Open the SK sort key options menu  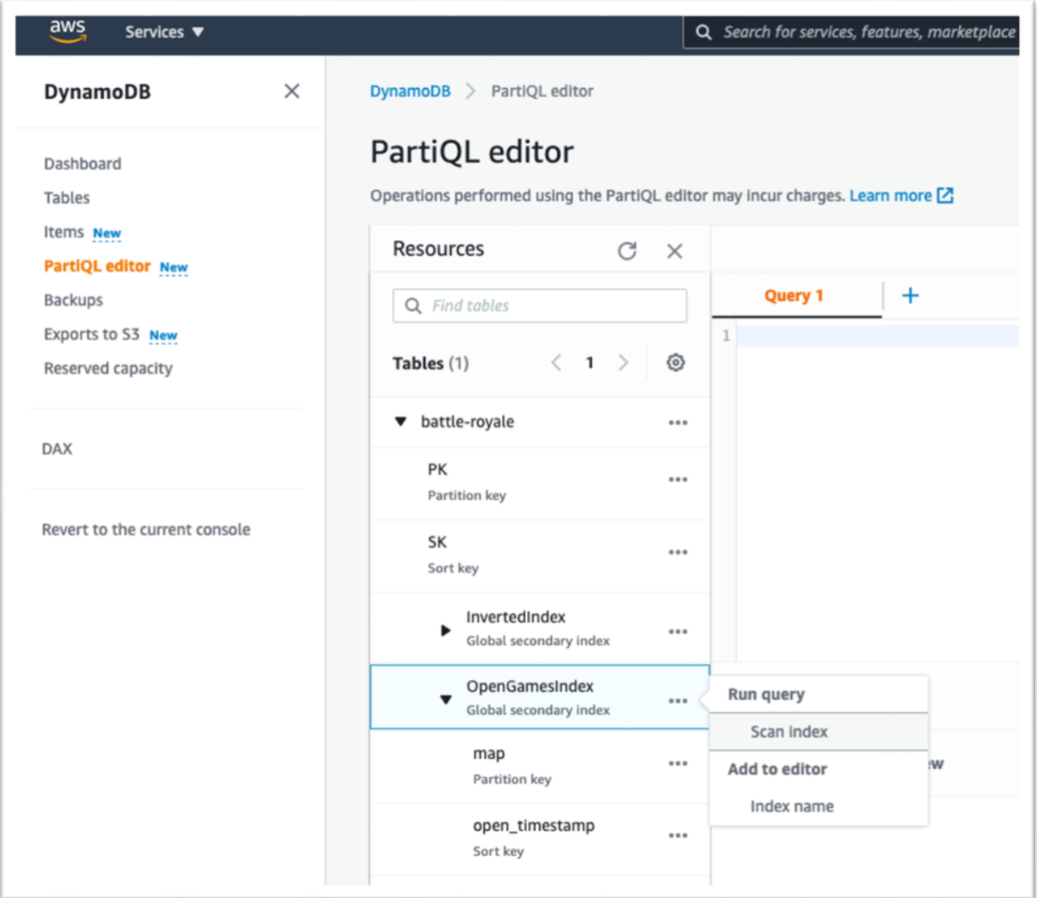678,552
